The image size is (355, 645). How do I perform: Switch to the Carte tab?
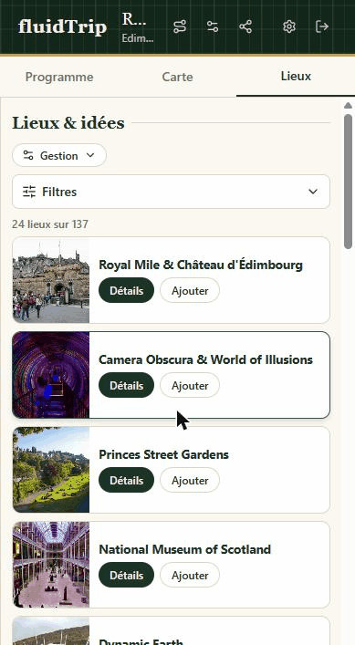[x=177, y=77]
